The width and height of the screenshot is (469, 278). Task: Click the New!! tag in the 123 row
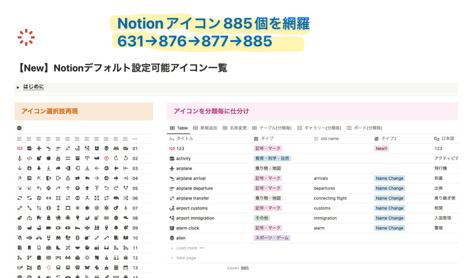pyautogui.click(x=381, y=148)
